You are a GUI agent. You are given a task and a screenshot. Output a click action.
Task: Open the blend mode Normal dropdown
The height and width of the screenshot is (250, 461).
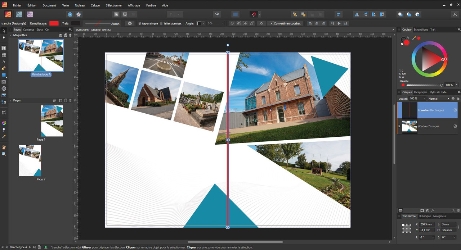[x=439, y=98]
